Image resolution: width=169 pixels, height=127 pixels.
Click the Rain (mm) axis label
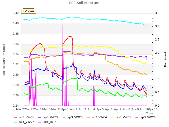[x=166, y=60]
